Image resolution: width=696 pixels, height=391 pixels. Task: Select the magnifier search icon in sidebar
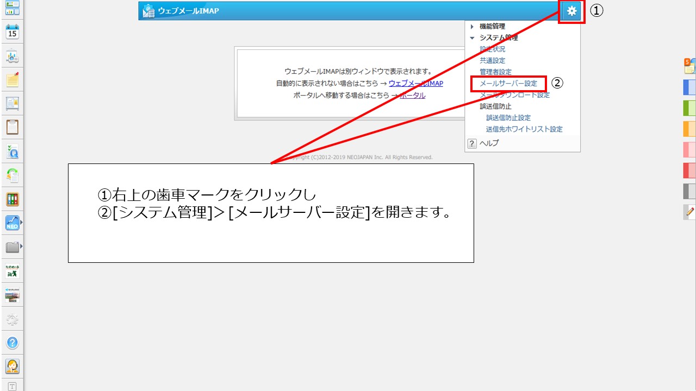[11, 149]
